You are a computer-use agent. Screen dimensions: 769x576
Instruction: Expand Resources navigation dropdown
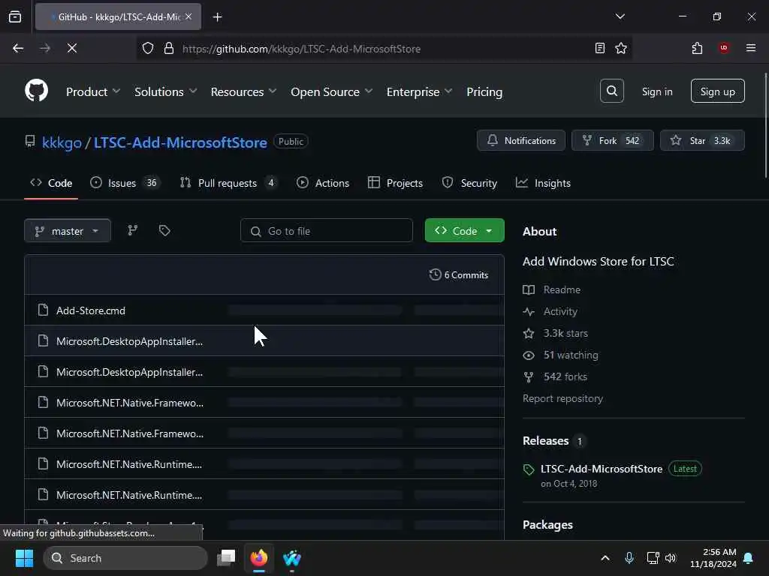coord(243,91)
